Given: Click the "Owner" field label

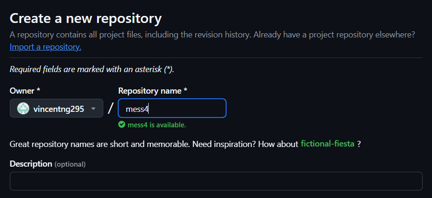Looking at the screenshot, I should click(22, 90).
